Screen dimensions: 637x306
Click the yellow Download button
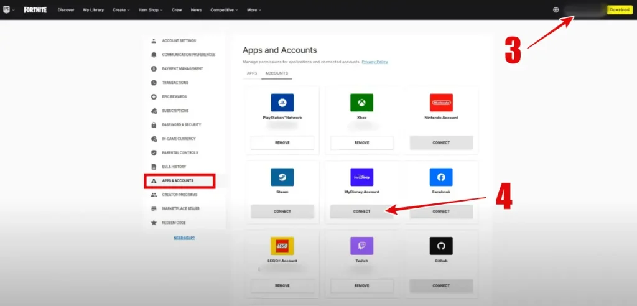click(x=620, y=10)
